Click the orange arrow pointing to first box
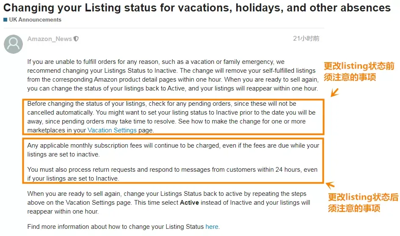The width and height of the screenshot is (400, 236). pos(335,92)
